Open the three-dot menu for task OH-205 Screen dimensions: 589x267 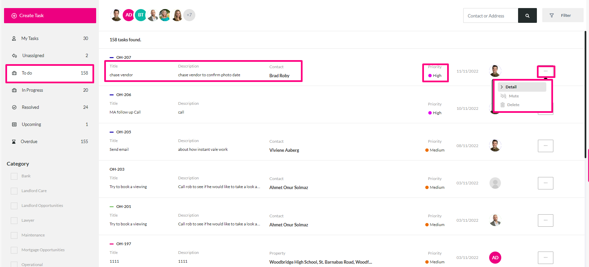click(546, 146)
